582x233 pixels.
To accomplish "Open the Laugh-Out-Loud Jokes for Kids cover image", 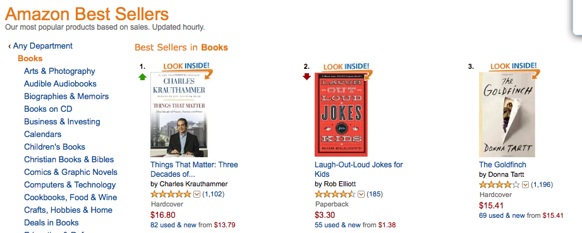I will (341, 115).
